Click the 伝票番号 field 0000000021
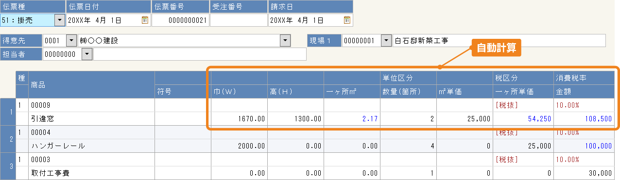The width and height of the screenshot is (620, 180). (x=180, y=20)
